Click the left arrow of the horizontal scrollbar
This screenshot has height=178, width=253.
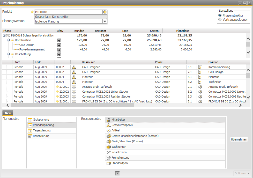8,105
